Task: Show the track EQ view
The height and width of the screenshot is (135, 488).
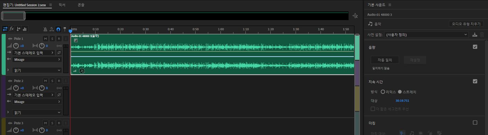Action: [25, 29]
